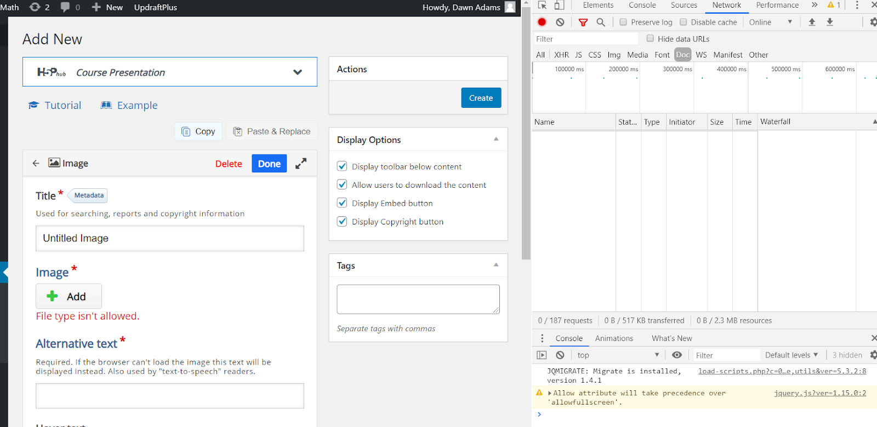Toggle the network filter funnel icon
877x427 pixels.
[583, 22]
